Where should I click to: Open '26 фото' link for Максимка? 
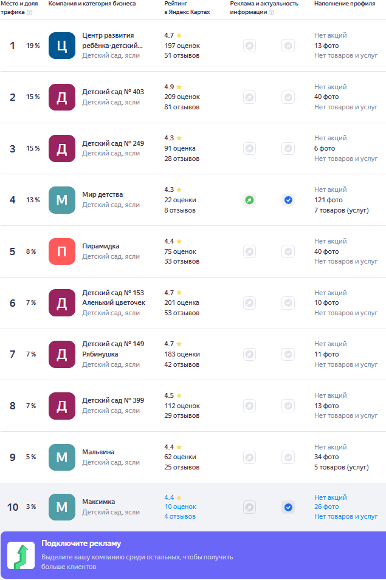pyautogui.click(x=326, y=507)
